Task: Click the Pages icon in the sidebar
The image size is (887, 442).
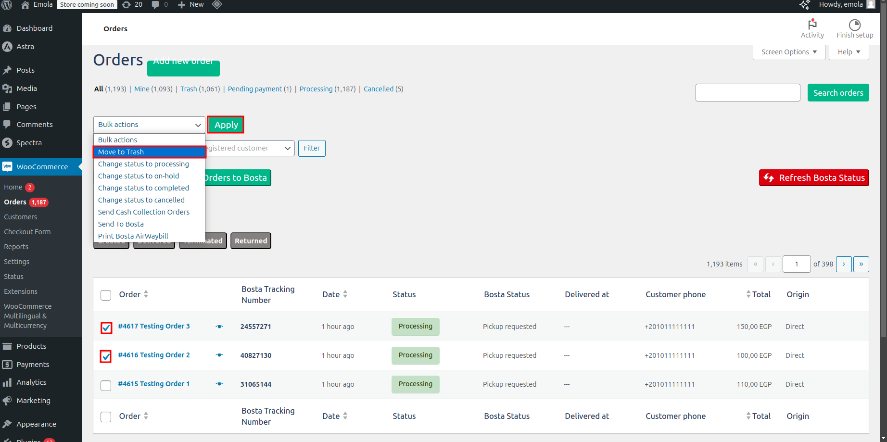Action: [x=7, y=107]
